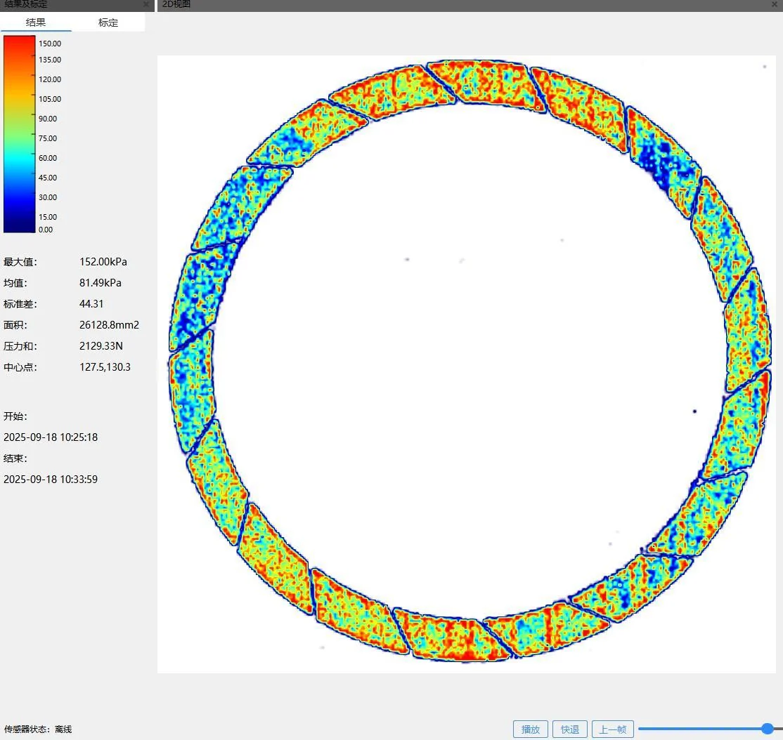Click the red top of color scale

click(20, 42)
